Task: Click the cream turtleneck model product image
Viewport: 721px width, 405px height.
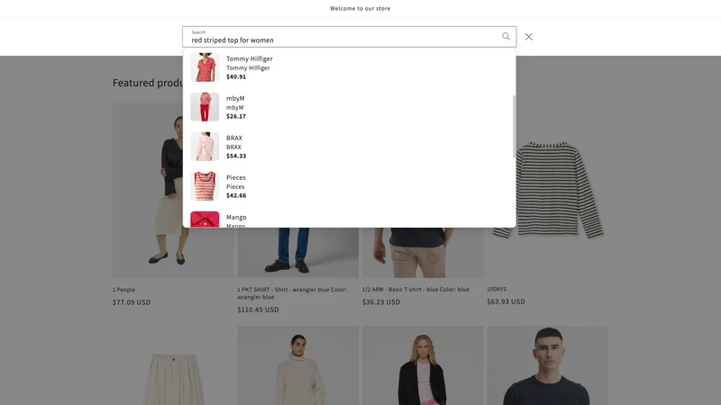Action: coord(298,365)
